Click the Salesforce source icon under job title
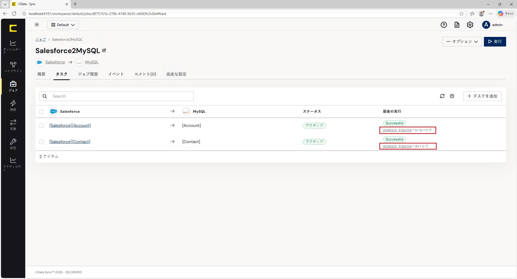517x279 pixels. click(x=39, y=62)
